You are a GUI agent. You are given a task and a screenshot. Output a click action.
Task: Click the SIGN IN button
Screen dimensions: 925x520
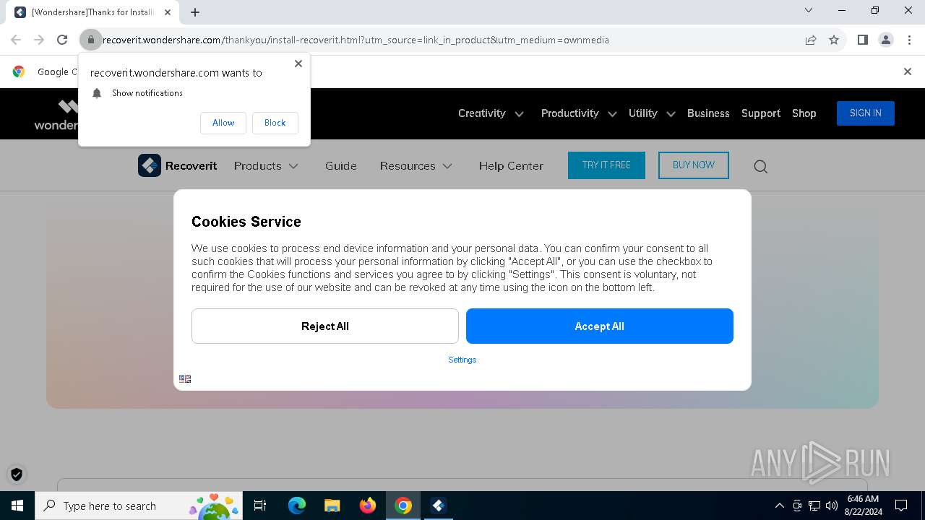(x=866, y=113)
